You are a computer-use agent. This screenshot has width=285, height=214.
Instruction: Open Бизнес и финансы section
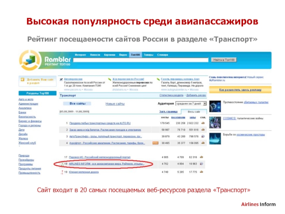pyautogui.click(x=30, y=121)
